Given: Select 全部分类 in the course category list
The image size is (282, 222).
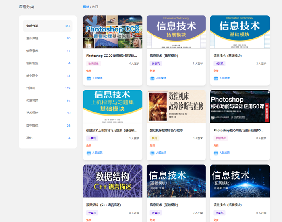Looking at the screenshot, I should pyautogui.click(x=48, y=26).
